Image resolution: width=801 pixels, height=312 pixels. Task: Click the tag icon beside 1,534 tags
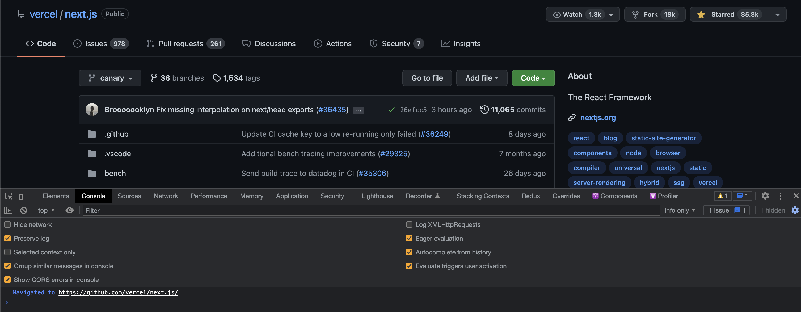click(217, 78)
